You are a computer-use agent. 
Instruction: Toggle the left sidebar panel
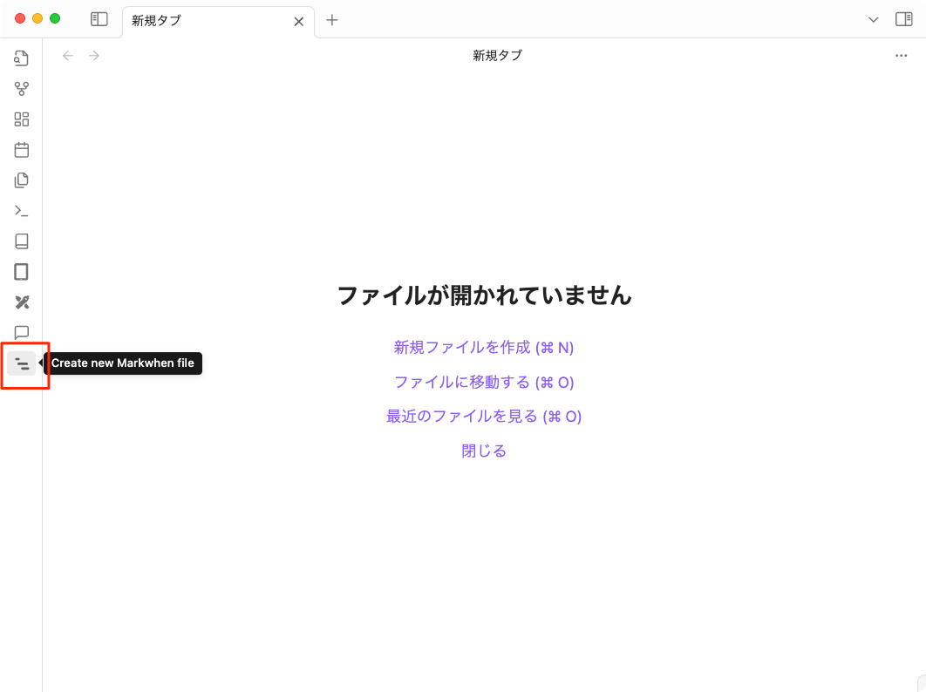click(x=99, y=19)
